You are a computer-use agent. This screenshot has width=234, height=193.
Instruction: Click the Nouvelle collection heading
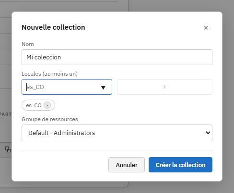click(x=53, y=27)
